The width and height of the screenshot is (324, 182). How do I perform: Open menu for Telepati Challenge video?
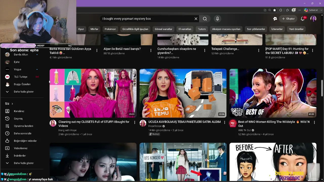259,51
